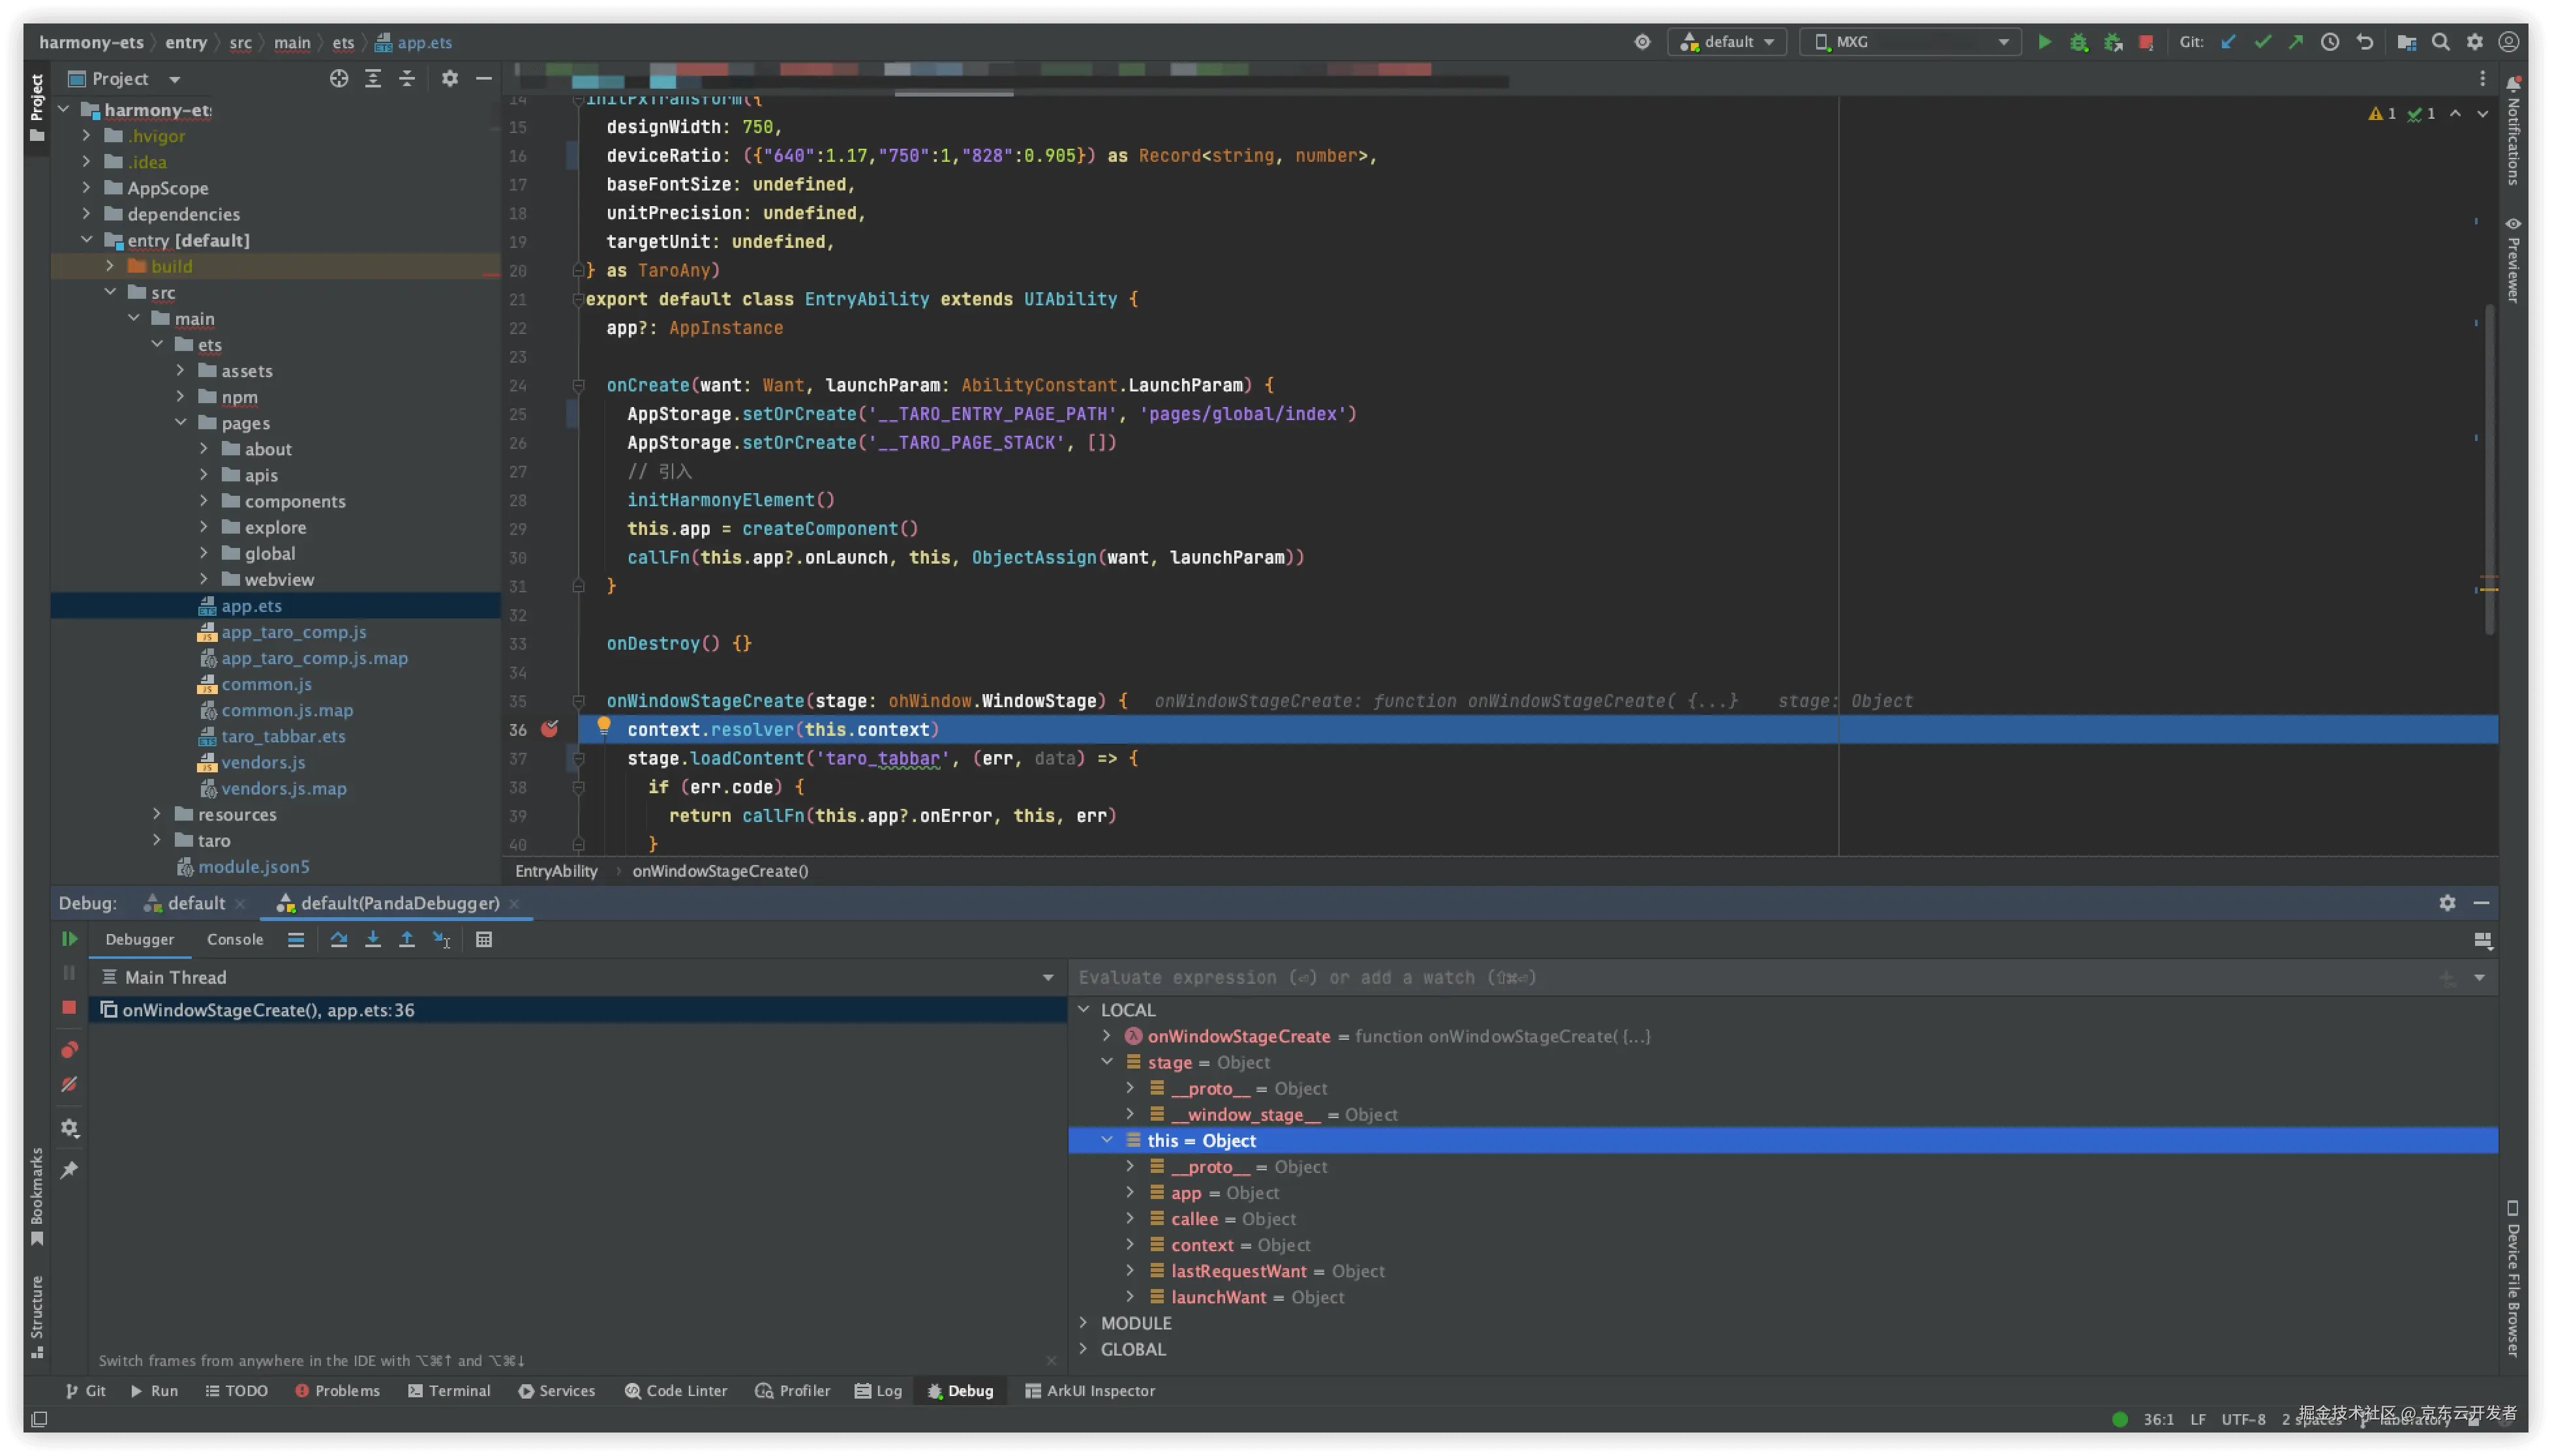Click the Select Opened File target icon
Image resolution: width=2552 pixels, height=1456 pixels.
click(339, 78)
